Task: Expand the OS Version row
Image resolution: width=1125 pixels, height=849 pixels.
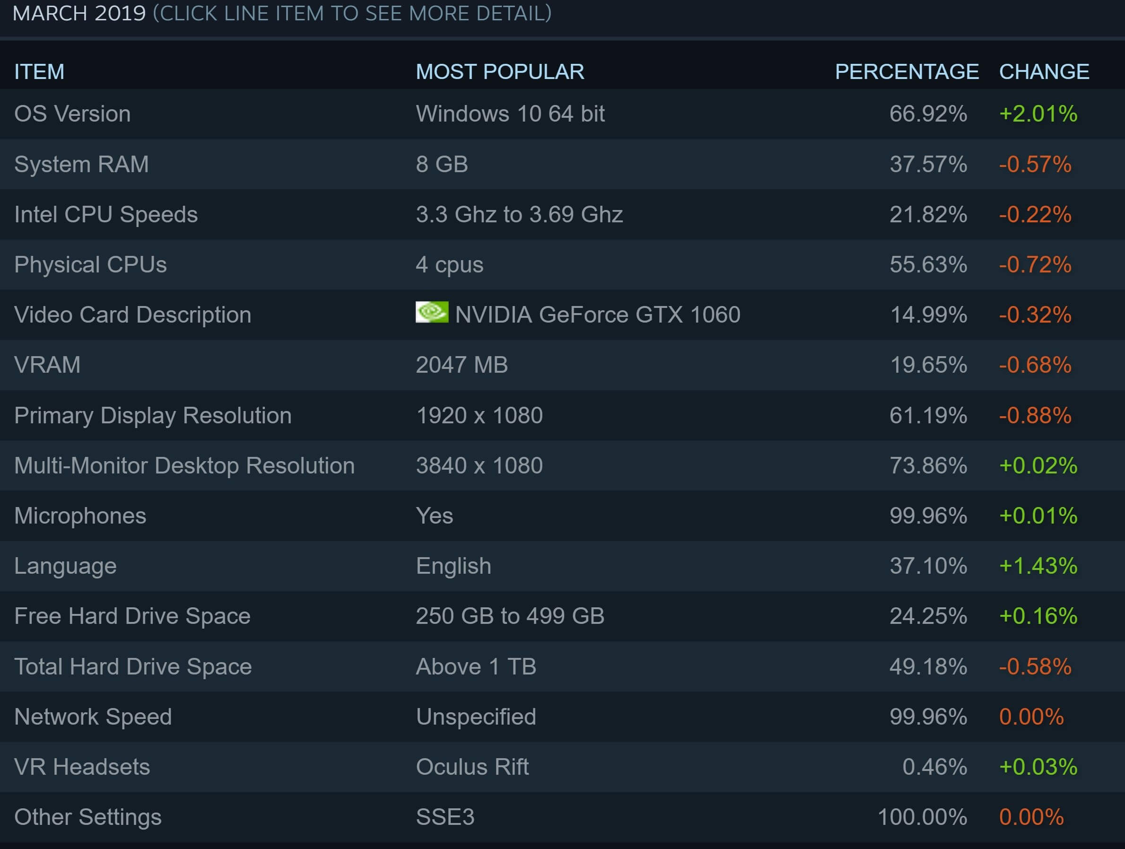Action: tap(72, 114)
